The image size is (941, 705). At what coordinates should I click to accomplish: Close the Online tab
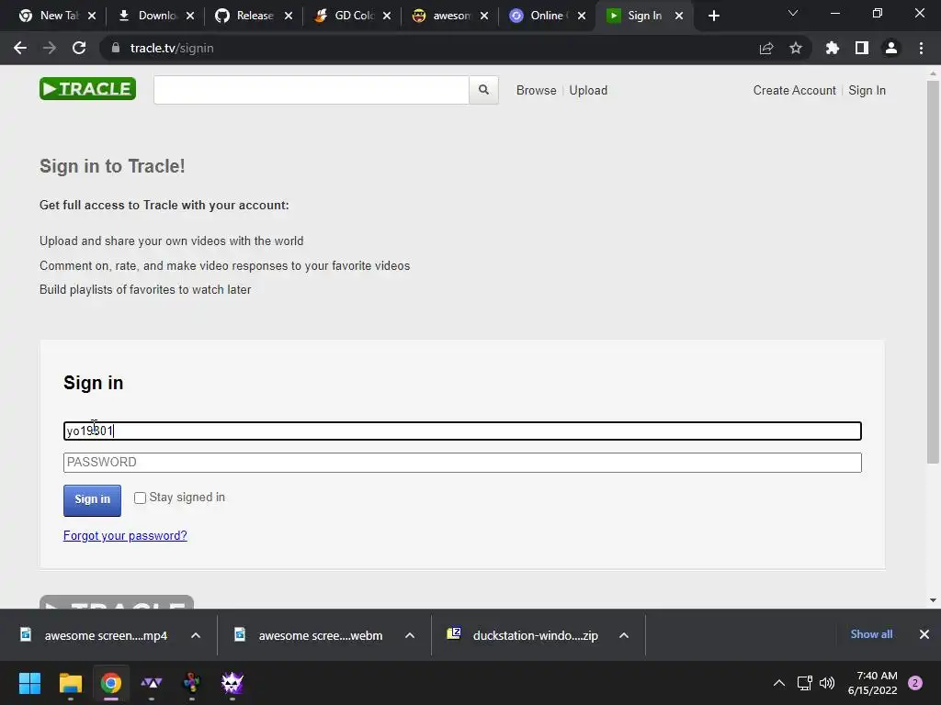point(582,16)
